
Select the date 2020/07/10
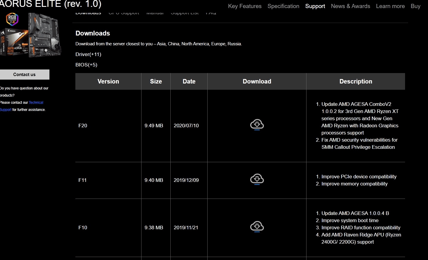click(x=186, y=126)
